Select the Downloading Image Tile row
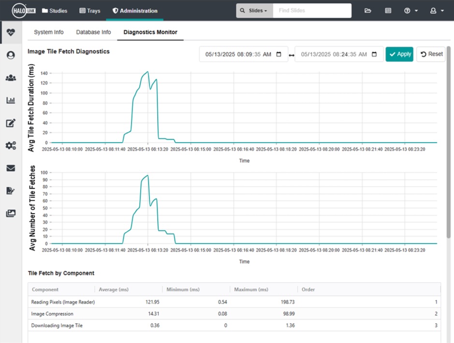This screenshot has width=454, height=343. pos(234,325)
